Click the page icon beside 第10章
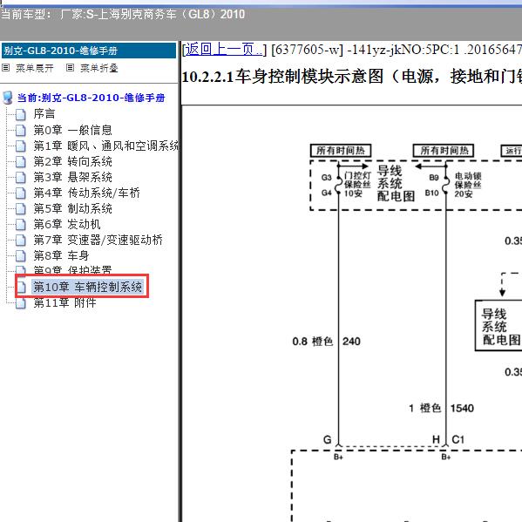 pyautogui.click(x=21, y=287)
